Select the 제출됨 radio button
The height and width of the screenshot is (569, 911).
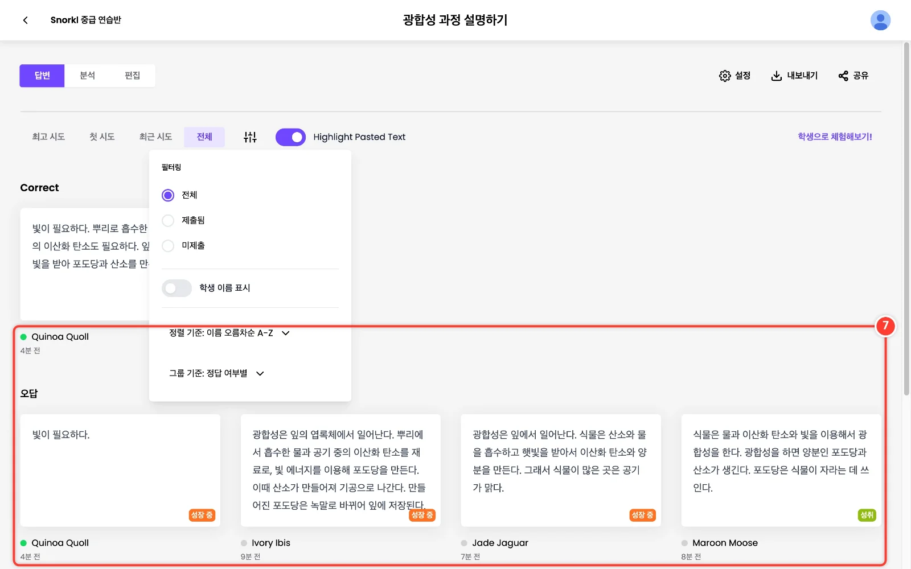click(x=168, y=221)
